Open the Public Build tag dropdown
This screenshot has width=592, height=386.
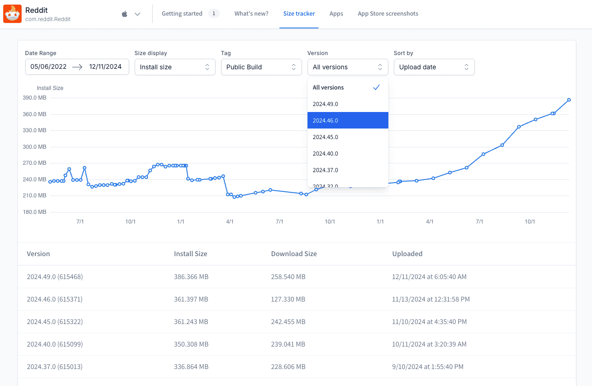point(261,67)
